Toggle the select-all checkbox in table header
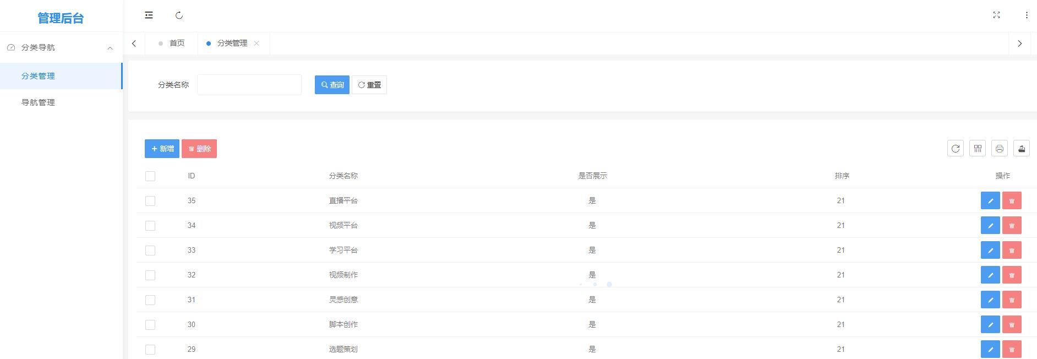 click(x=150, y=176)
